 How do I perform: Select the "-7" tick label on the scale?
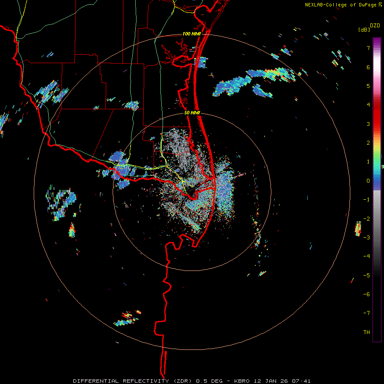[x=367, y=313]
